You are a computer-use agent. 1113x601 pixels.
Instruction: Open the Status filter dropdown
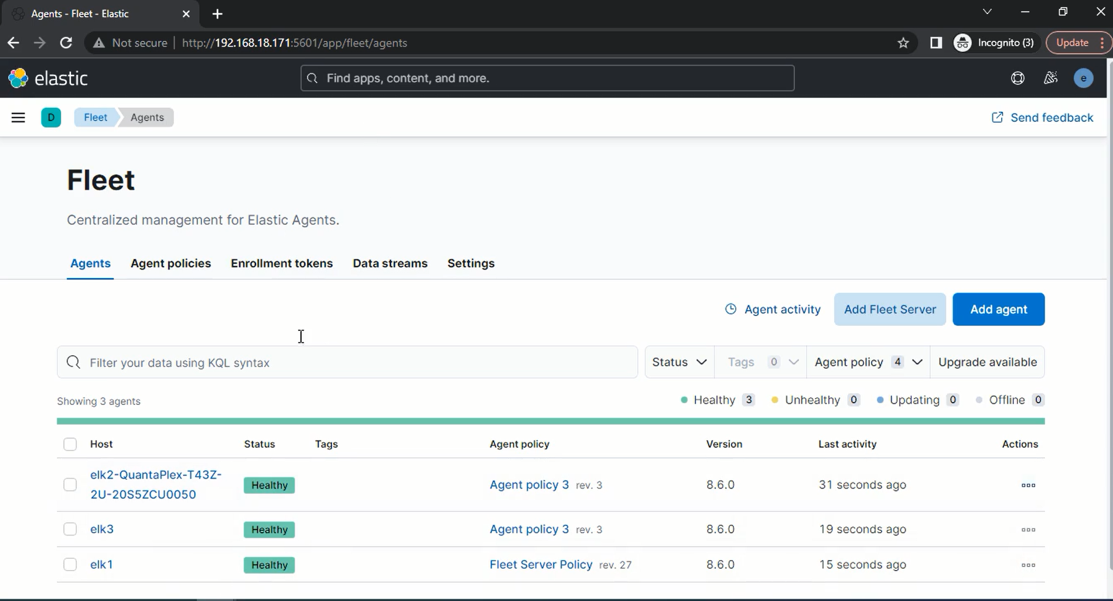[x=678, y=362]
